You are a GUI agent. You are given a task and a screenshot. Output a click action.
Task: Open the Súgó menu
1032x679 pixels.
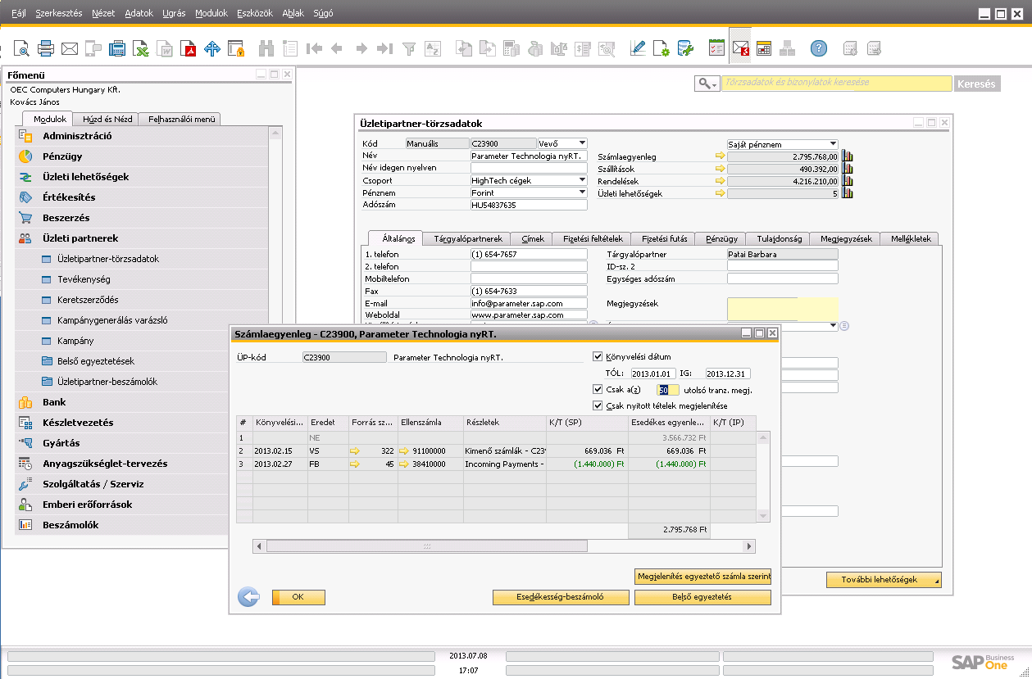click(323, 13)
